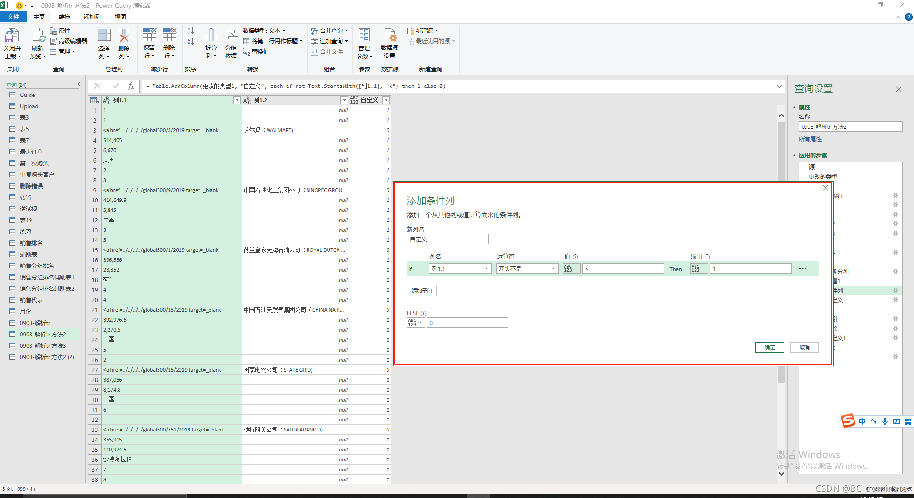
Task: Click the ELSE value input field
Action: [x=467, y=323]
